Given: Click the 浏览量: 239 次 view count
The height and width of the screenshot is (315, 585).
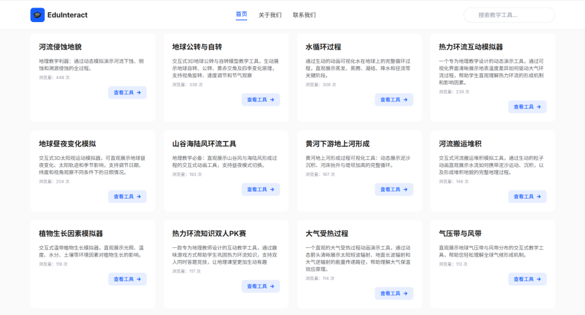Looking at the screenshot, I should (454, 92).
